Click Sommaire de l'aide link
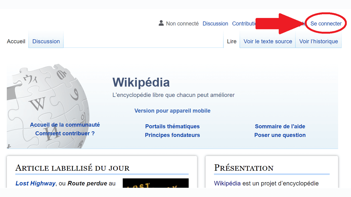Viewport: 351px width, 197px height. click(280, 126)
